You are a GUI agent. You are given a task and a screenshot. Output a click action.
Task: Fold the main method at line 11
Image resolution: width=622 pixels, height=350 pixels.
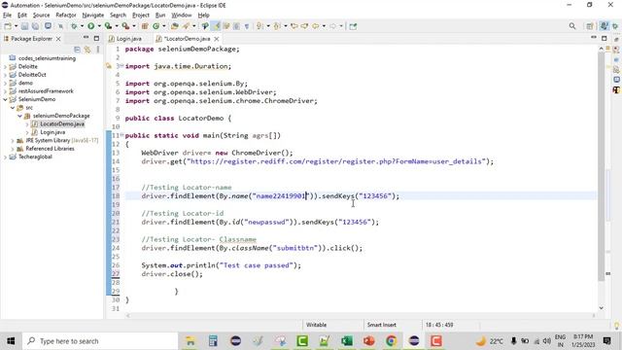coord(121,135)
